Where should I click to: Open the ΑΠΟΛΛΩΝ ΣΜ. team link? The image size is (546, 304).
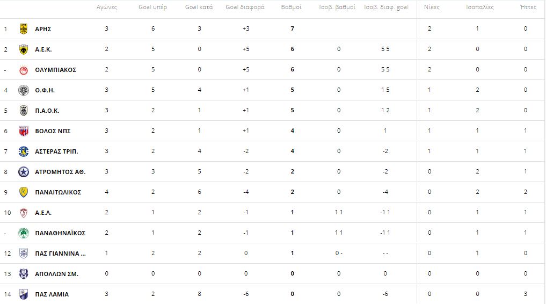point(56,274)
